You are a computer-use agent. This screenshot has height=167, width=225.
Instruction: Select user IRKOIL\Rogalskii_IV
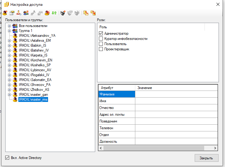pyautogui.click(x=34, y=75)
